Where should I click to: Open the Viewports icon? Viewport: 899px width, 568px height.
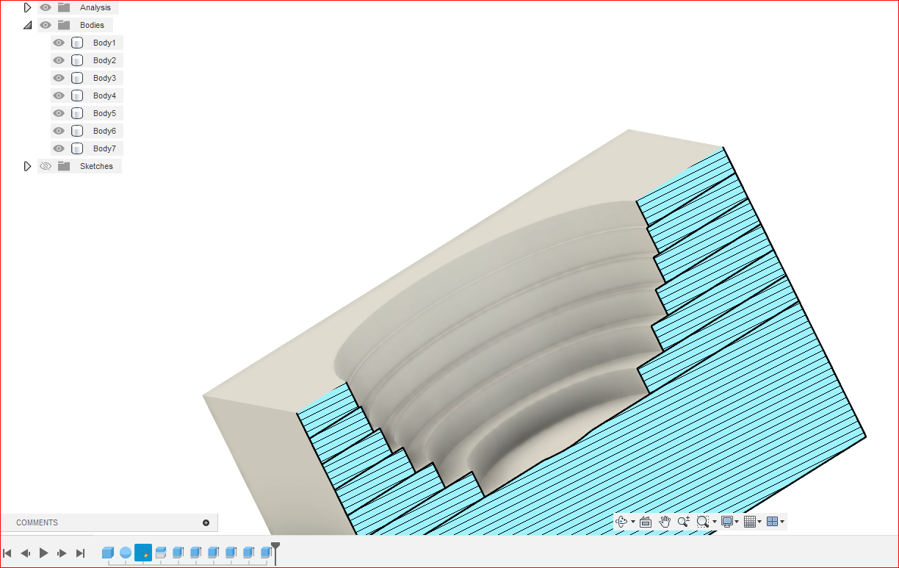click(x=773, y=521)
